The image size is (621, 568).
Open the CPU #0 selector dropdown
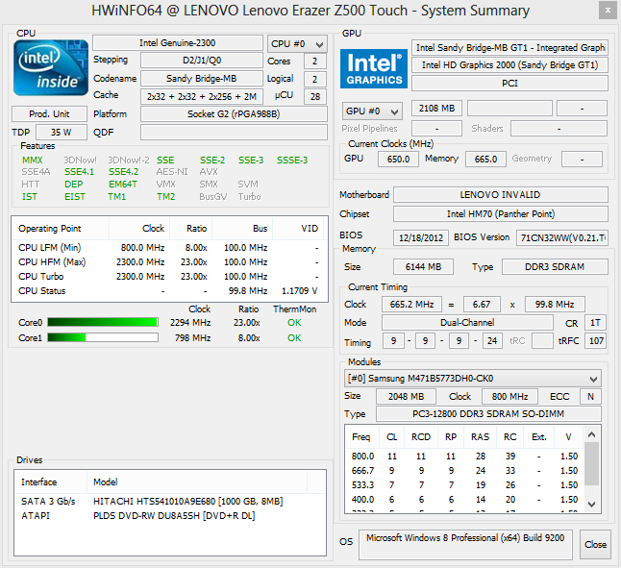297,43
